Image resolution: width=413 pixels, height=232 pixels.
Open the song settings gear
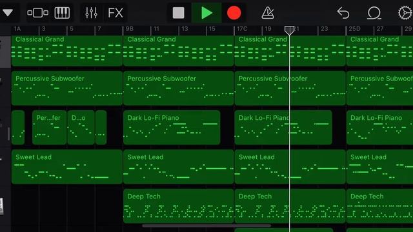(x=405, y=13)
